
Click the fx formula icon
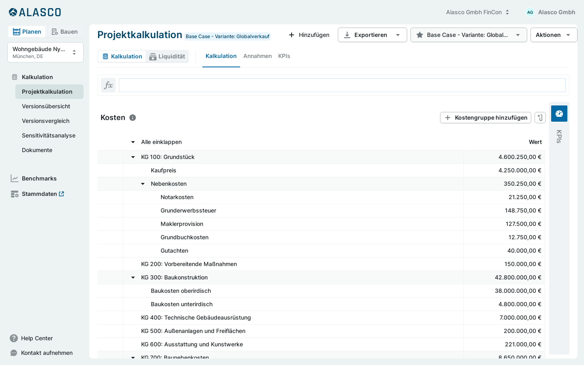tap(108, 85)
